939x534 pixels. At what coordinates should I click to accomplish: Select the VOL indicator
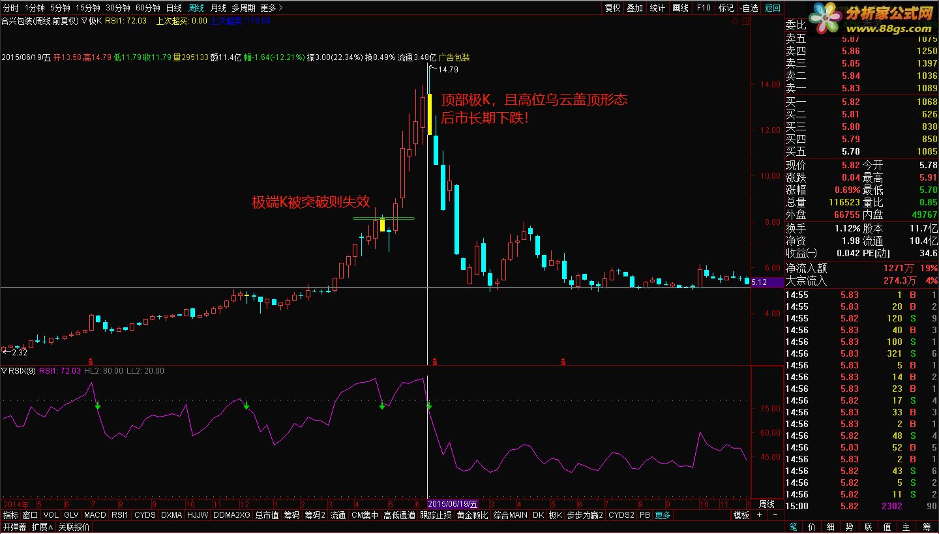click(x=51, y=515)
